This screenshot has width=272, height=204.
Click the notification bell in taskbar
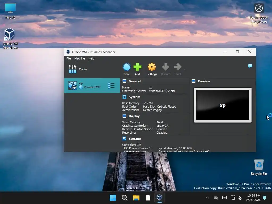click(265, 198)
